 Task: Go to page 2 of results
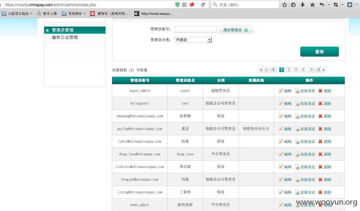click(289, 70)
